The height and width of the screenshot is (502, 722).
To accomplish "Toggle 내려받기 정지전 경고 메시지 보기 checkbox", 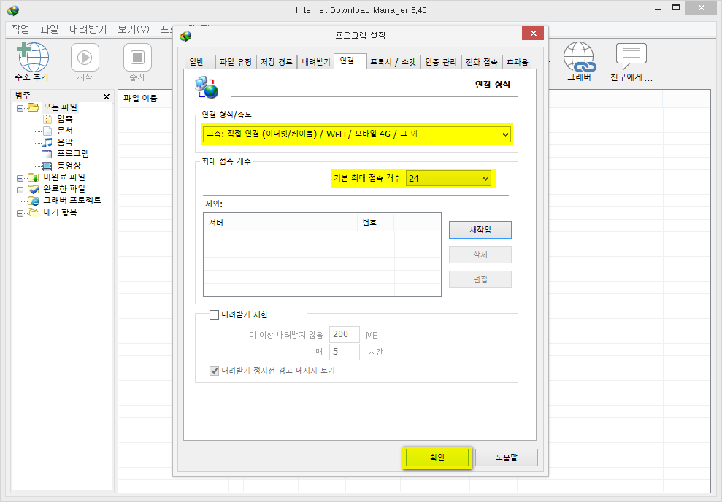I will pyautogui.click(x=214, y=371).
